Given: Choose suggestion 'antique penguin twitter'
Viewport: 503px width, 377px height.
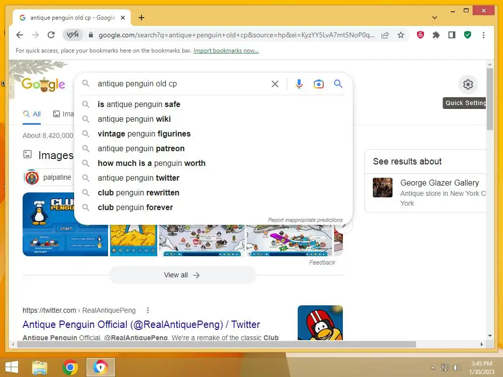Looking at the screenshot, I should click(x=213, y=178).
